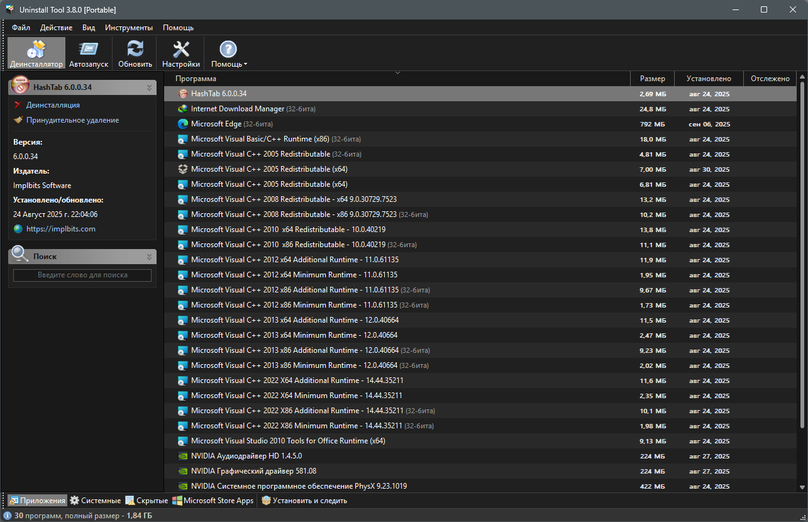Click the Microsoft Edge icon
The height and width of the screenshot is (522, 808).
click(183, 124)
